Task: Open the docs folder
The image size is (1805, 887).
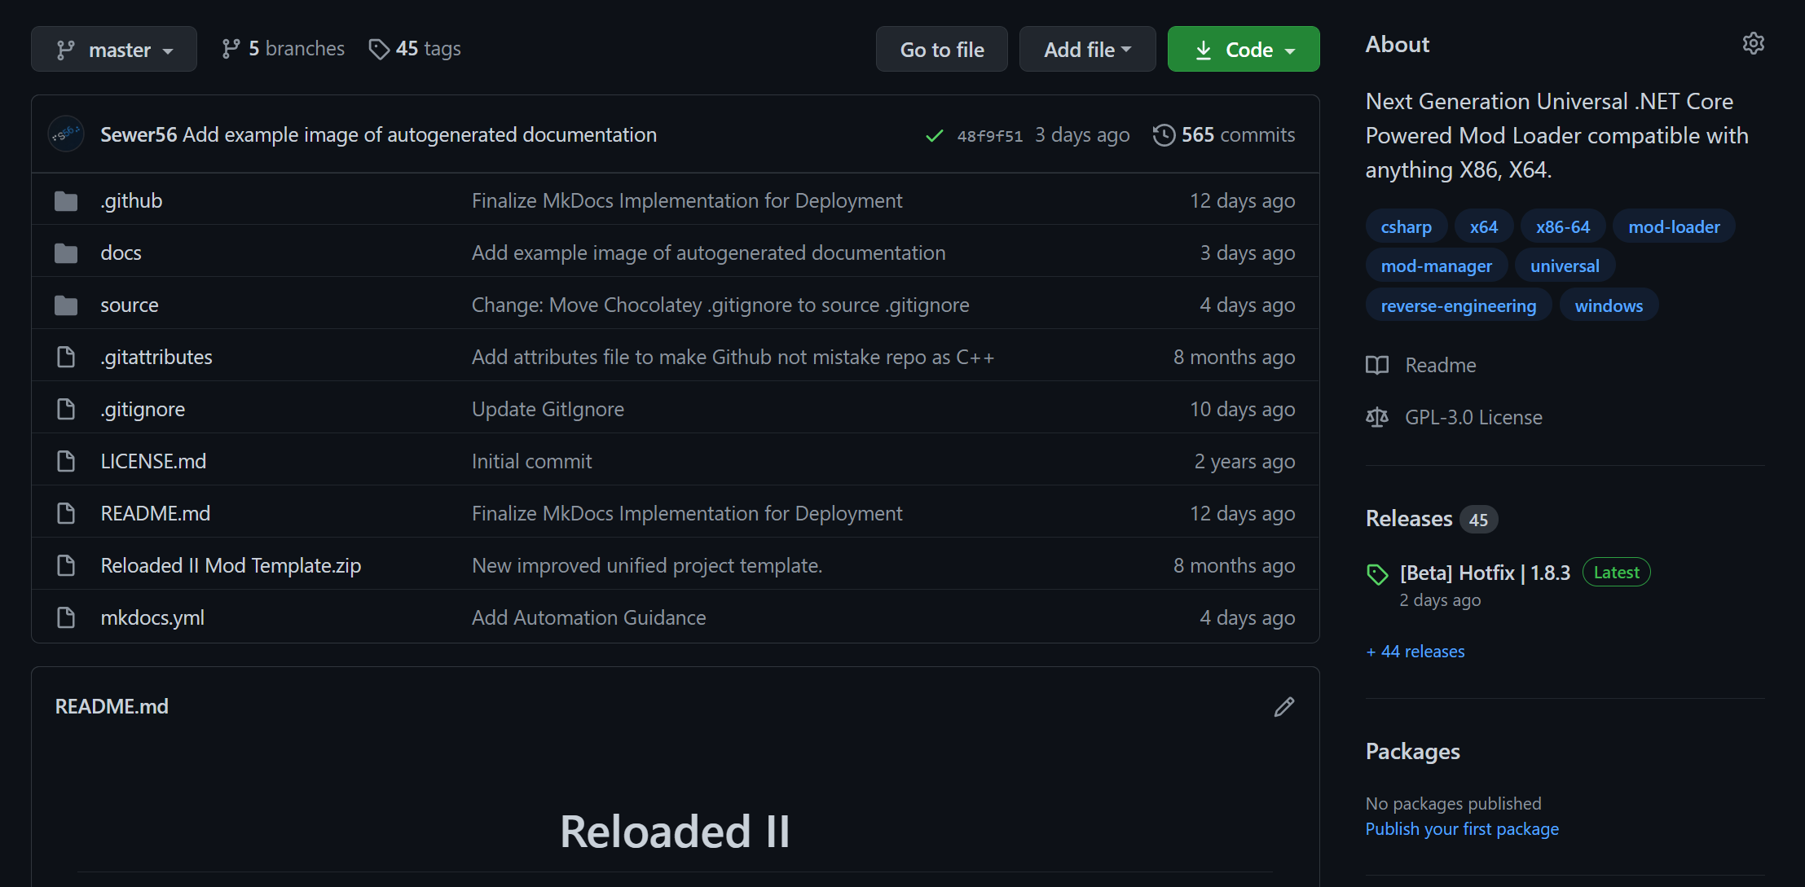Action: click(x=121, y=253)
